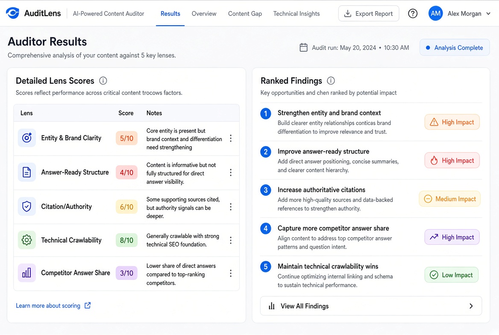Click the Analysis Complete status badge
499x335 pixels.
click(455, 47)
